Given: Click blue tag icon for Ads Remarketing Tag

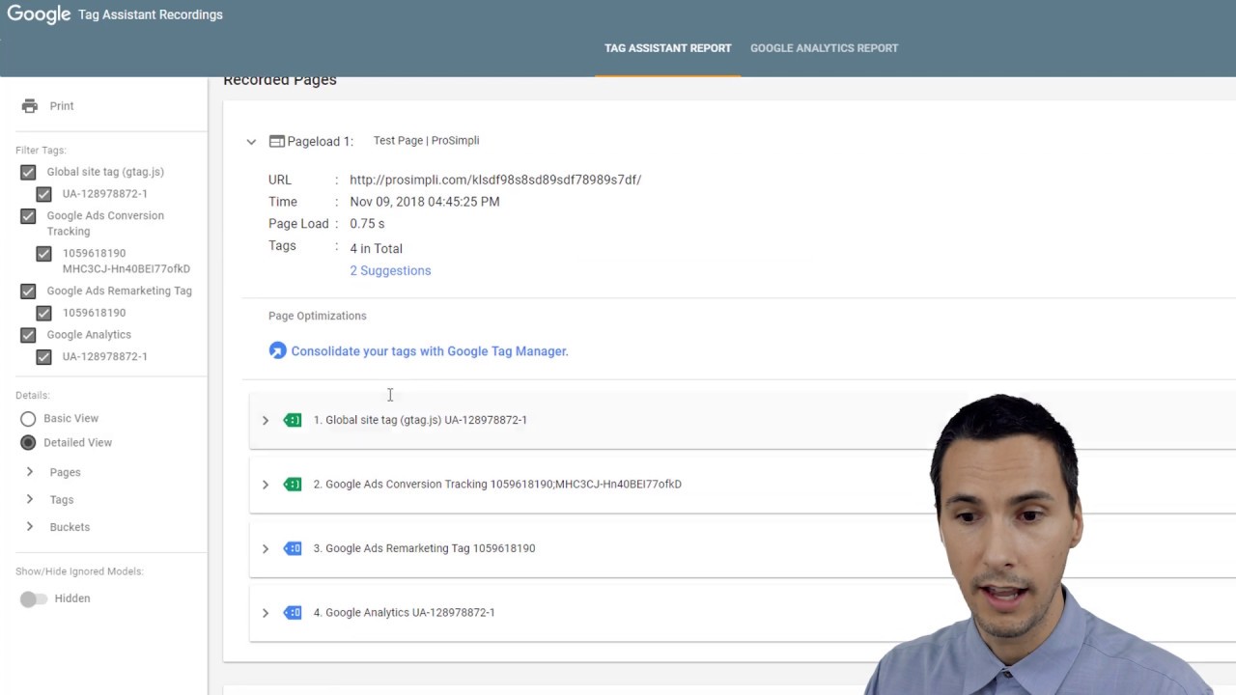Looking at the screenshot, I should 293,548.
